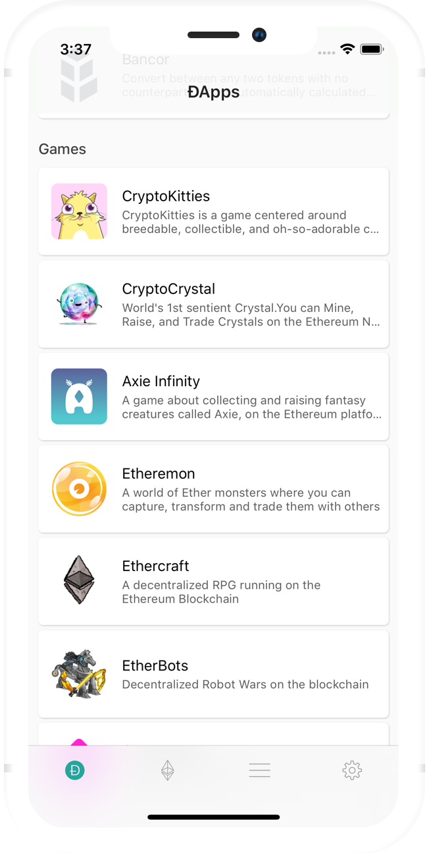Open the Axie Infinity game entry
The height and width of the screenshot is (854, 429).
coord(213,396)
